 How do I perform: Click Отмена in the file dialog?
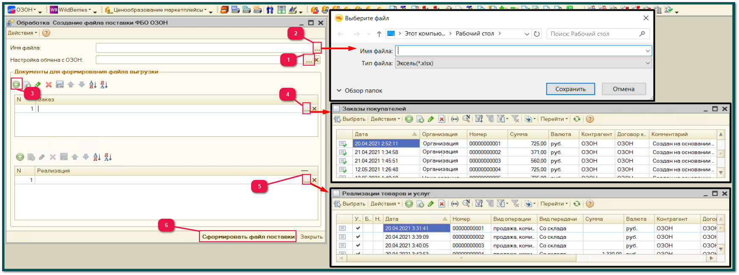click(624, 89)
